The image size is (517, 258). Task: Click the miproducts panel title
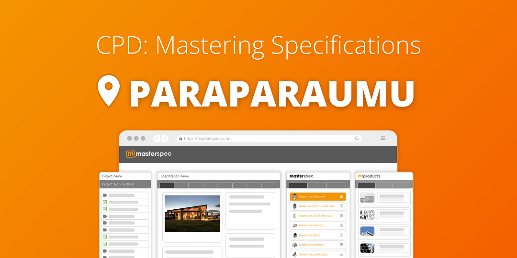(x=369, y=176)
